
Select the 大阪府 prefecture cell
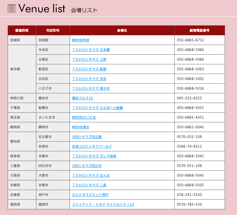(x=22, y=175)
